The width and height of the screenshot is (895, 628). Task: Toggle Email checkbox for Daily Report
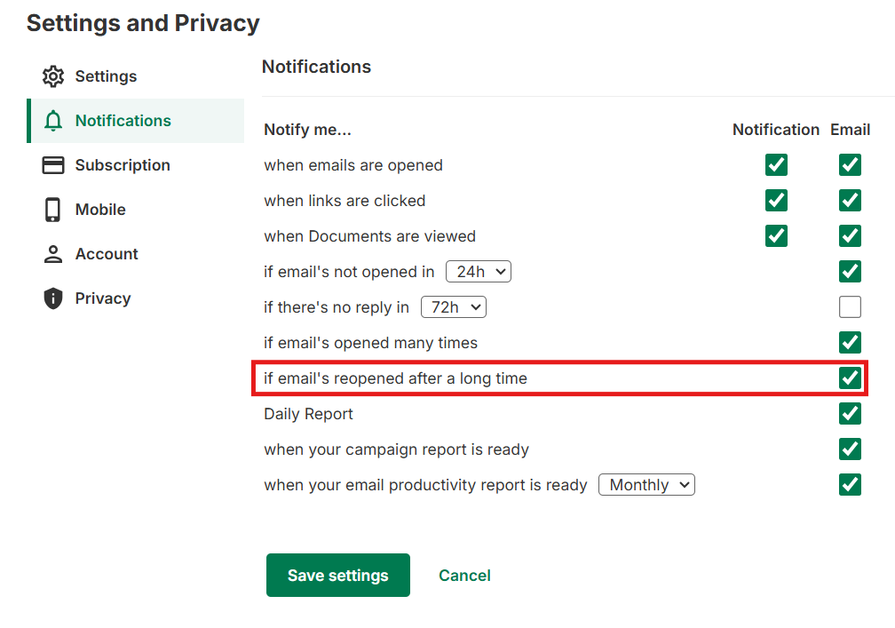point(850,414)
